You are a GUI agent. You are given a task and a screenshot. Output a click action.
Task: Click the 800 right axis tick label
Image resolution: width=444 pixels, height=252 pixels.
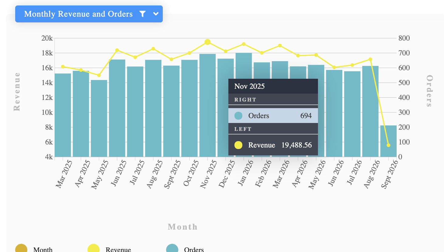coord(404,38)
